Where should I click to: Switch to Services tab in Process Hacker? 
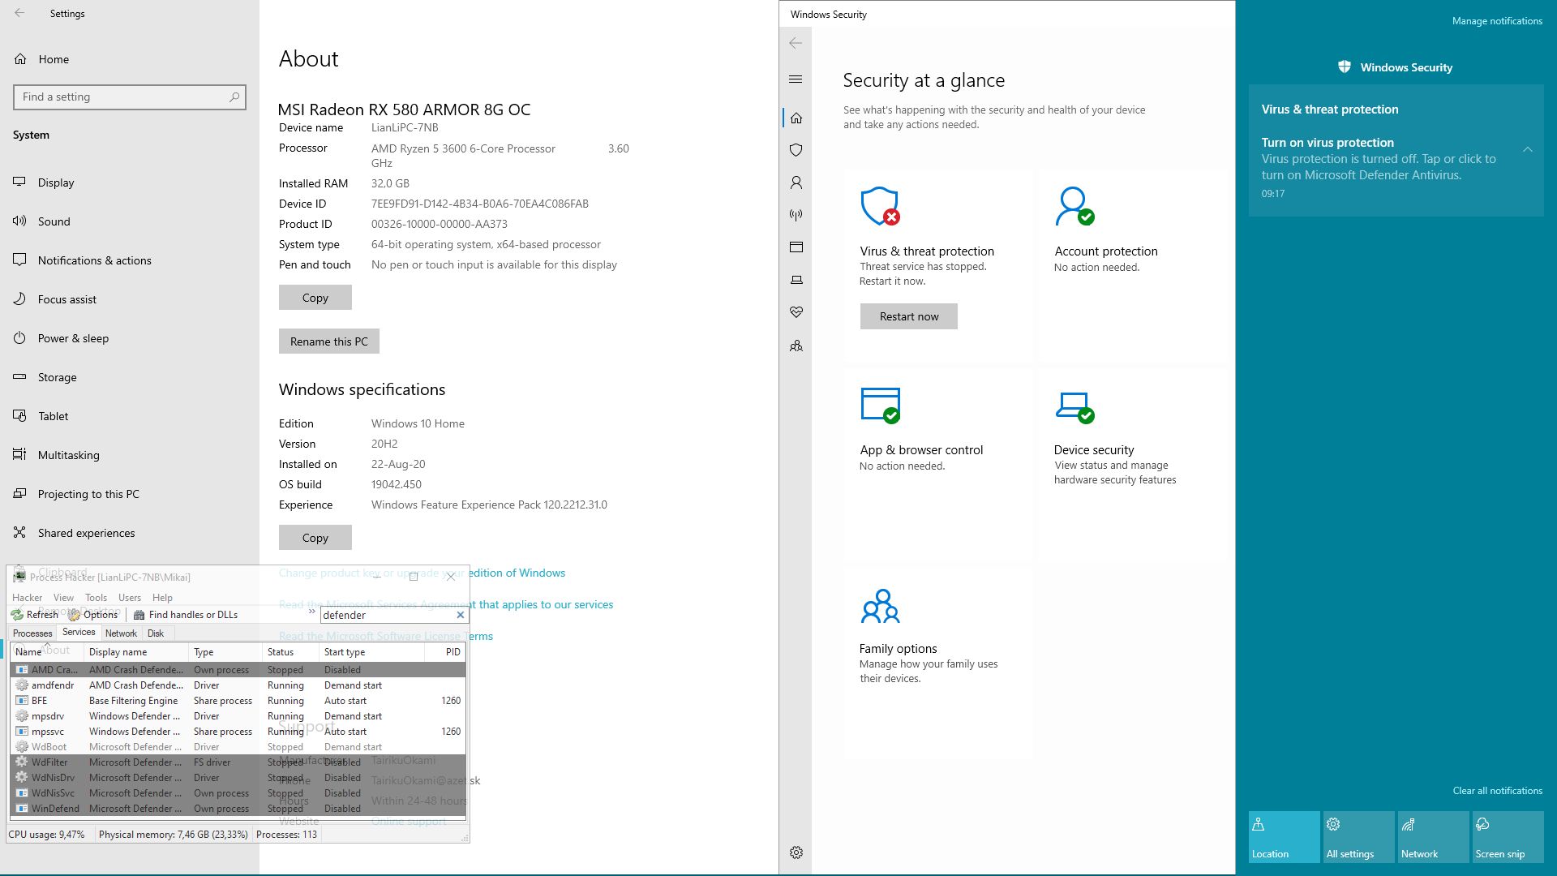(79, 633)
